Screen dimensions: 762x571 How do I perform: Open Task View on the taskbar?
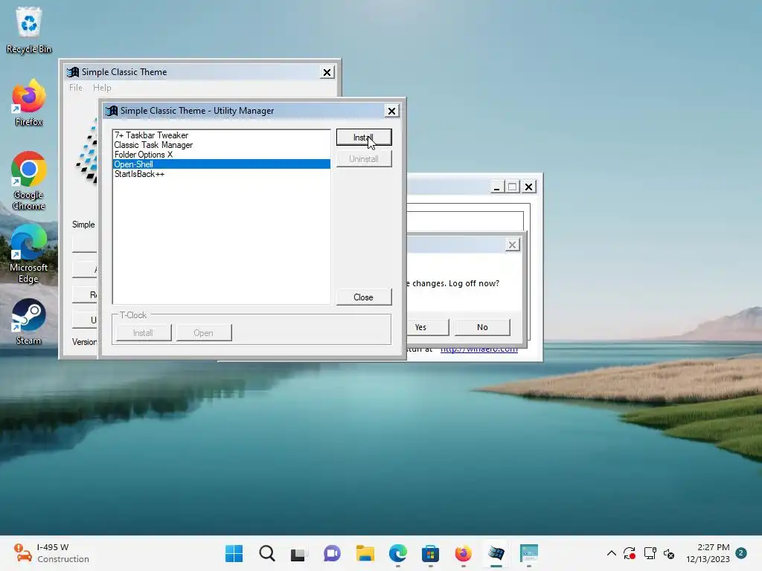coord(299,553)
